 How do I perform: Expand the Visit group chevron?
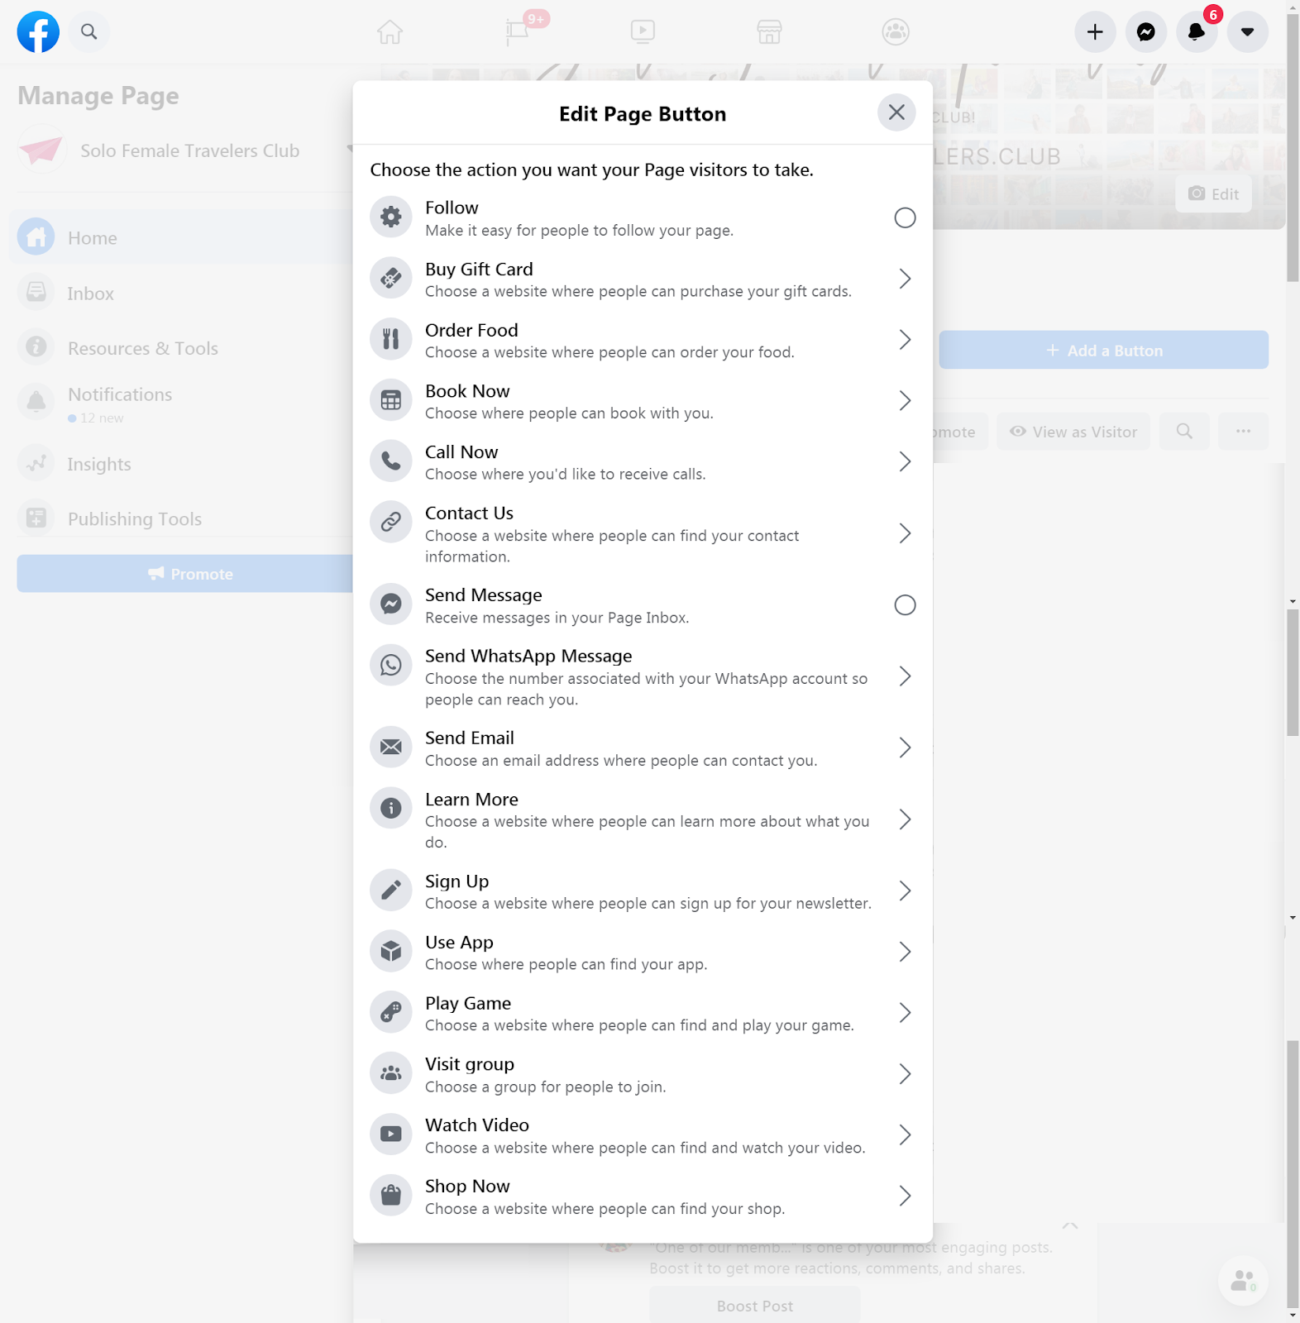click(906, 1074)
